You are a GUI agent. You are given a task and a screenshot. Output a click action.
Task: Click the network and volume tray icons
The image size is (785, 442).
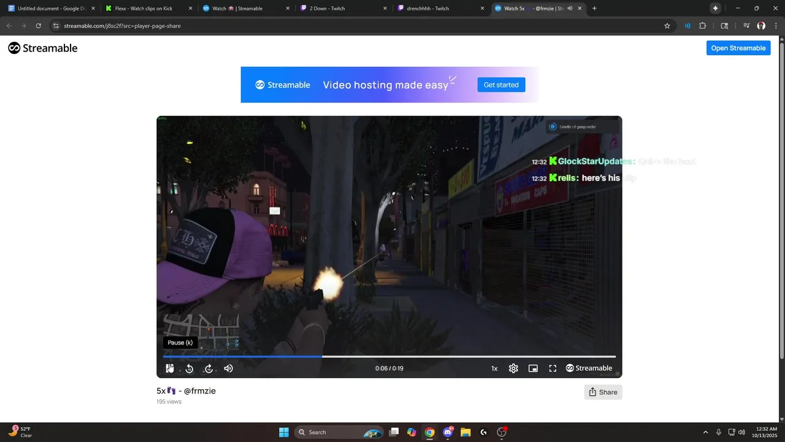738,432
